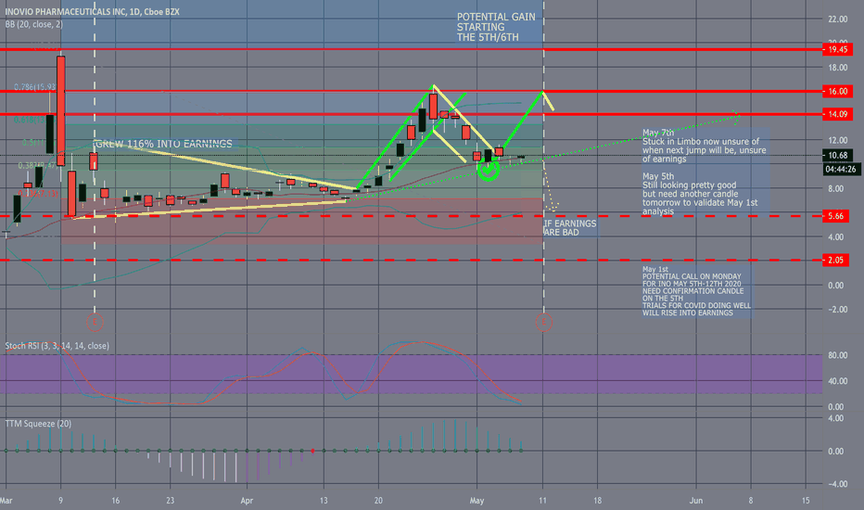Screen dimensions: 864x510
Task: Click the 10.68 current price label
Action: coord(837,156)
